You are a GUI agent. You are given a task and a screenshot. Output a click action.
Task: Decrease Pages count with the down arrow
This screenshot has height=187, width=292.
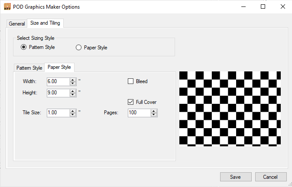point(154,115)
